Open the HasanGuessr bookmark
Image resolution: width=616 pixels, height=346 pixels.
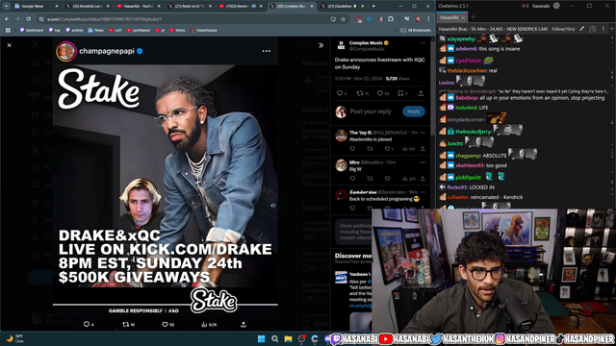pyautogui.click(x=204, y=30)
